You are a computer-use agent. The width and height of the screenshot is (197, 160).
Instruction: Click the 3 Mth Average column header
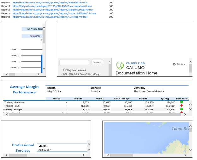(121, 98)
